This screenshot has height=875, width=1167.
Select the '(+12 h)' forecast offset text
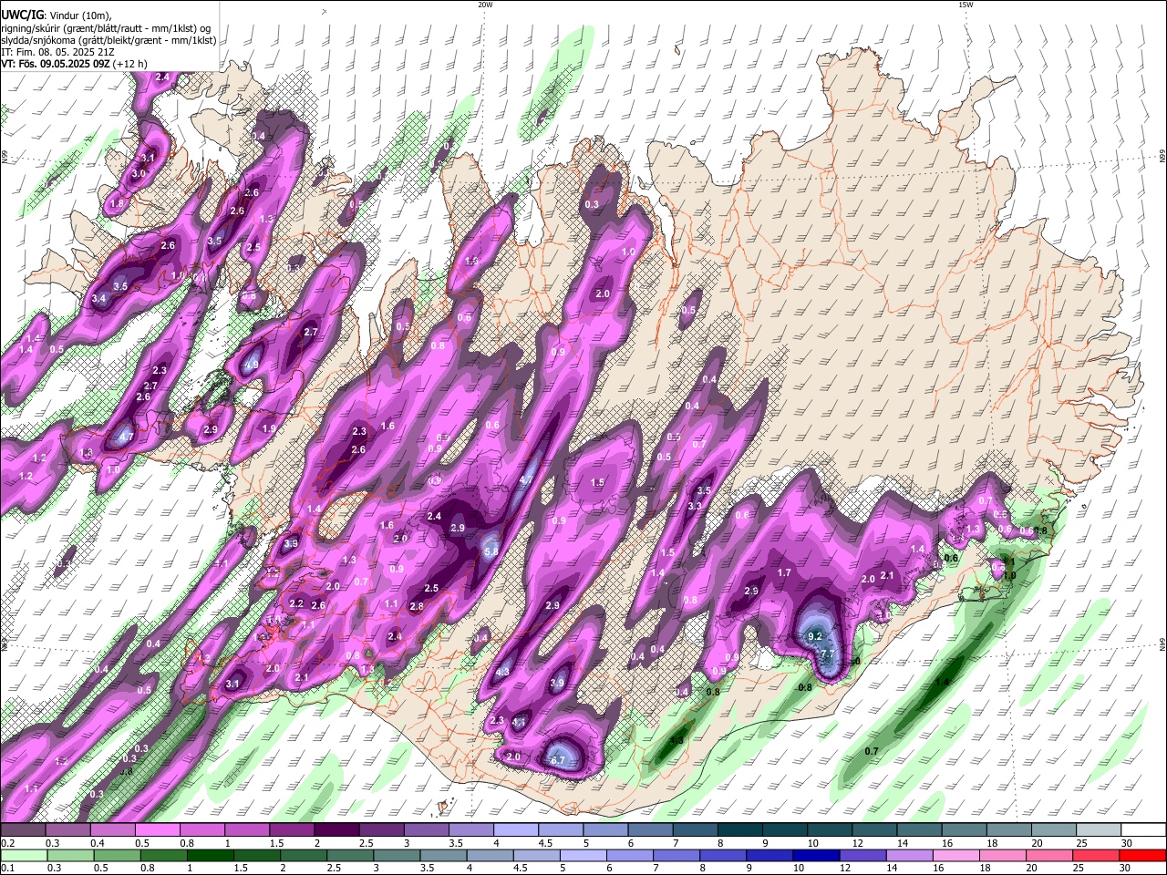pyautogui.click(x=130, y=64)
